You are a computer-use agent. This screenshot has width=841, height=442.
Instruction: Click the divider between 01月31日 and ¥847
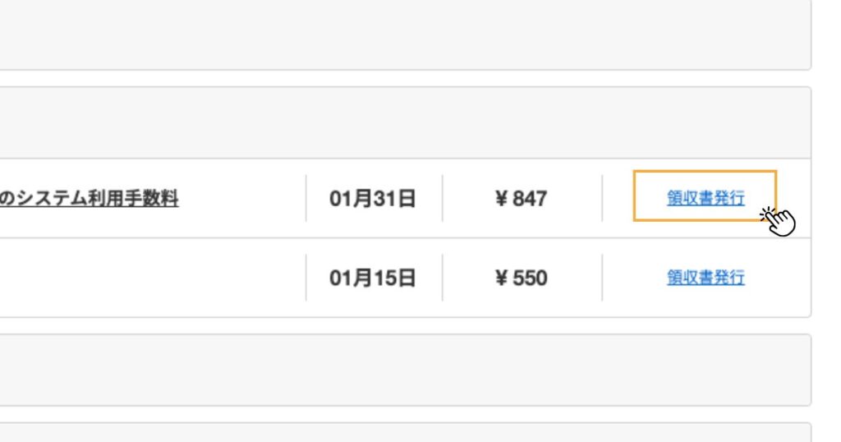[x=443, y=198]
